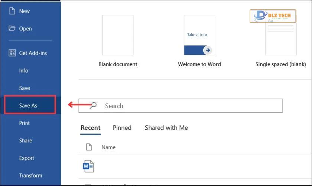Click the arrow button on Take a tour
312x186 pixels.
point(208,50)
